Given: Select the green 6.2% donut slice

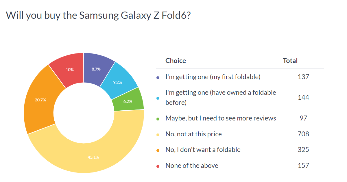Looking at the screenshot, I should tap(128, 101).
